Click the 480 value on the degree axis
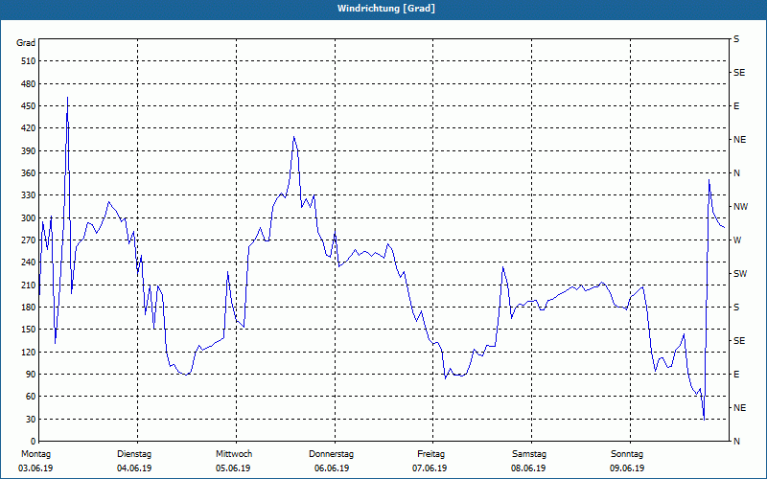 [29, 84]
